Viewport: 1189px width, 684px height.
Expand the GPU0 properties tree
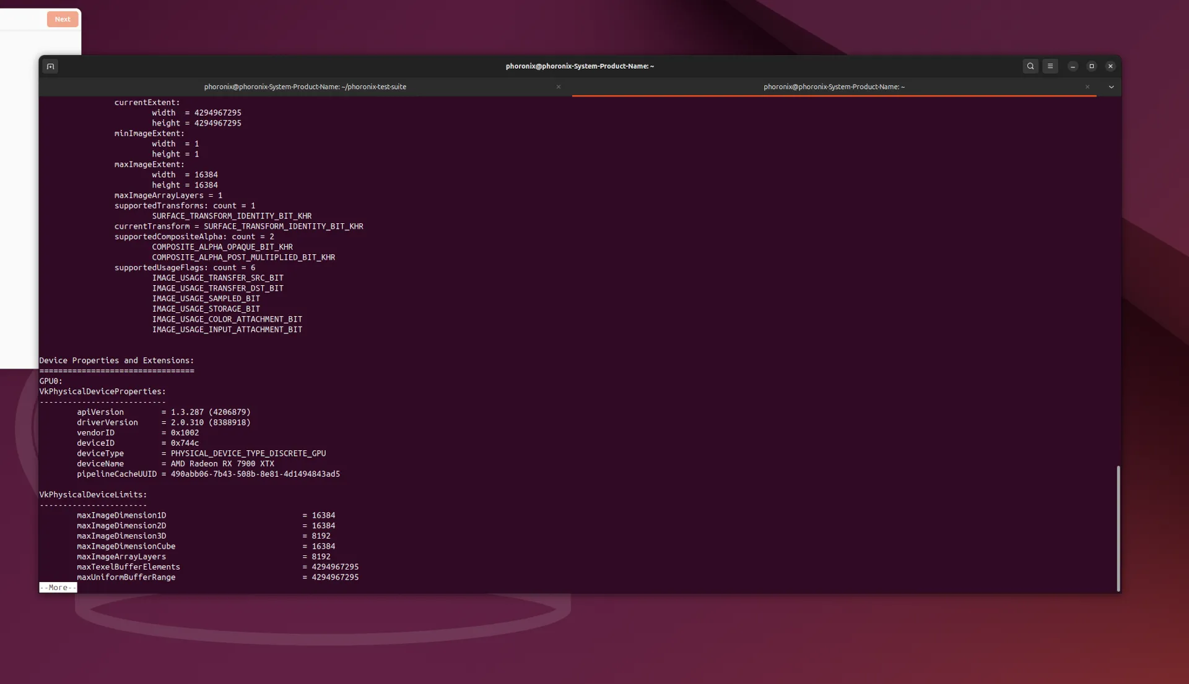click(x=51, y=381)
